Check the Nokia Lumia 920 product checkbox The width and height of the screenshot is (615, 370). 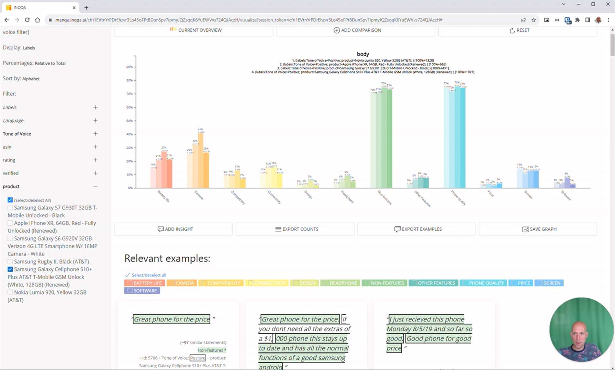10,292
